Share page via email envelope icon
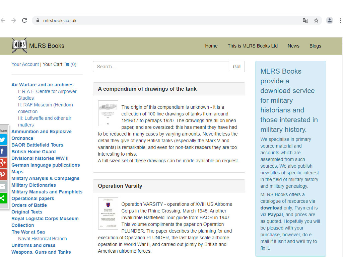Image resolution: width=343 pixels, height=257 pixels. (x=3, y=186)
